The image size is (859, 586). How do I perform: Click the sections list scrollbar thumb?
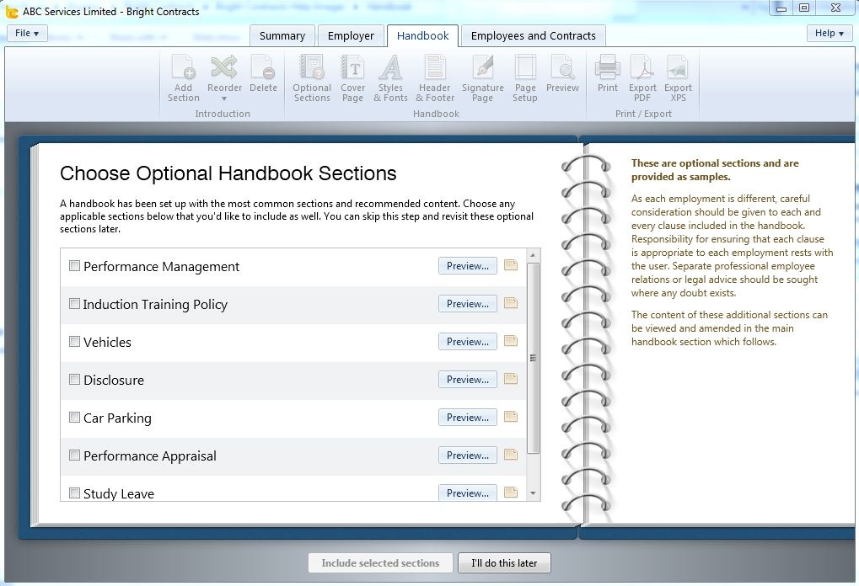533,359
